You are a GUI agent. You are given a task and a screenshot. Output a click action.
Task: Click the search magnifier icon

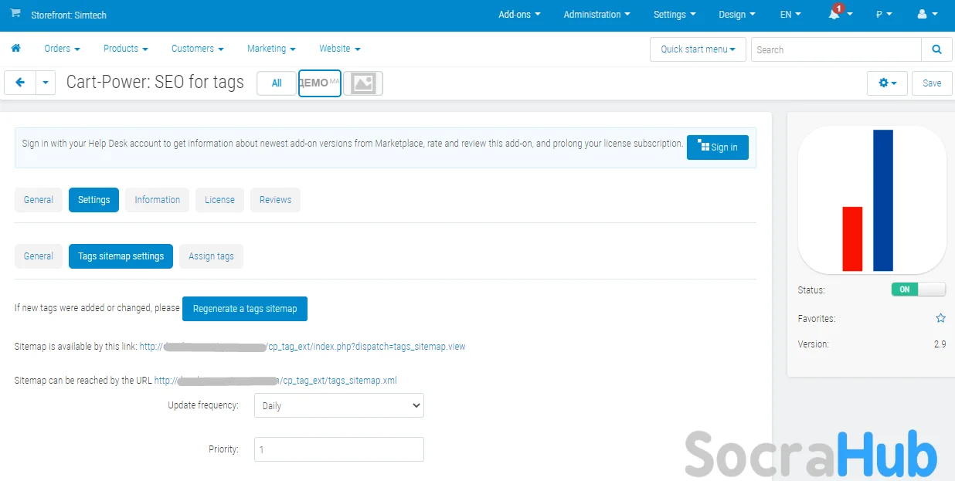(936, 49)
